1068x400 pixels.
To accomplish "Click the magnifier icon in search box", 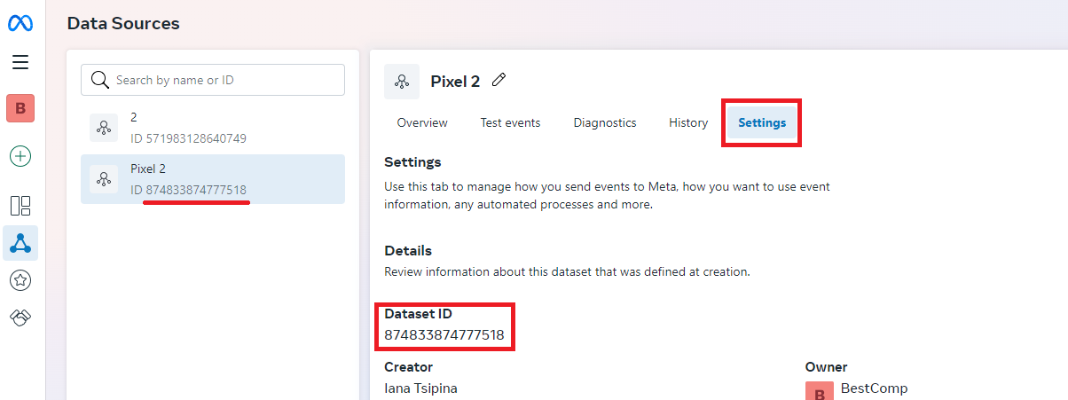I will 99,80.
